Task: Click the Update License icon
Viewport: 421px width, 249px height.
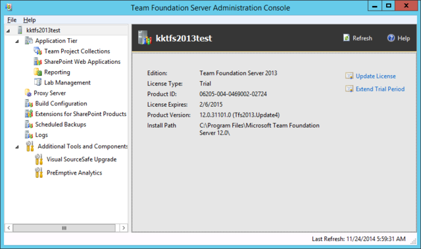Action: pyautogui.click(x=349, y=76)
